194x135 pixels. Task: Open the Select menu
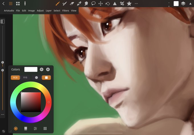pos(57,11)
